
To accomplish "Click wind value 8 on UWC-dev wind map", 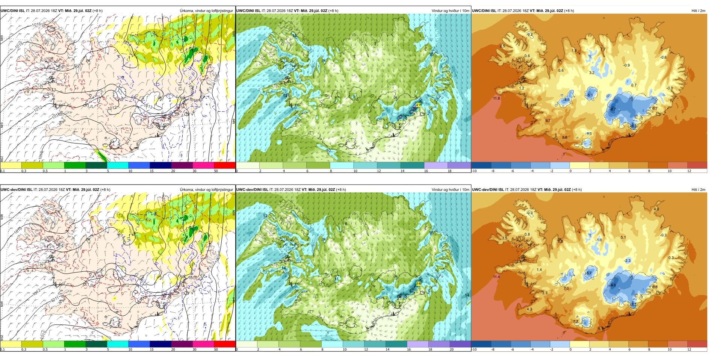I will 346,224.
